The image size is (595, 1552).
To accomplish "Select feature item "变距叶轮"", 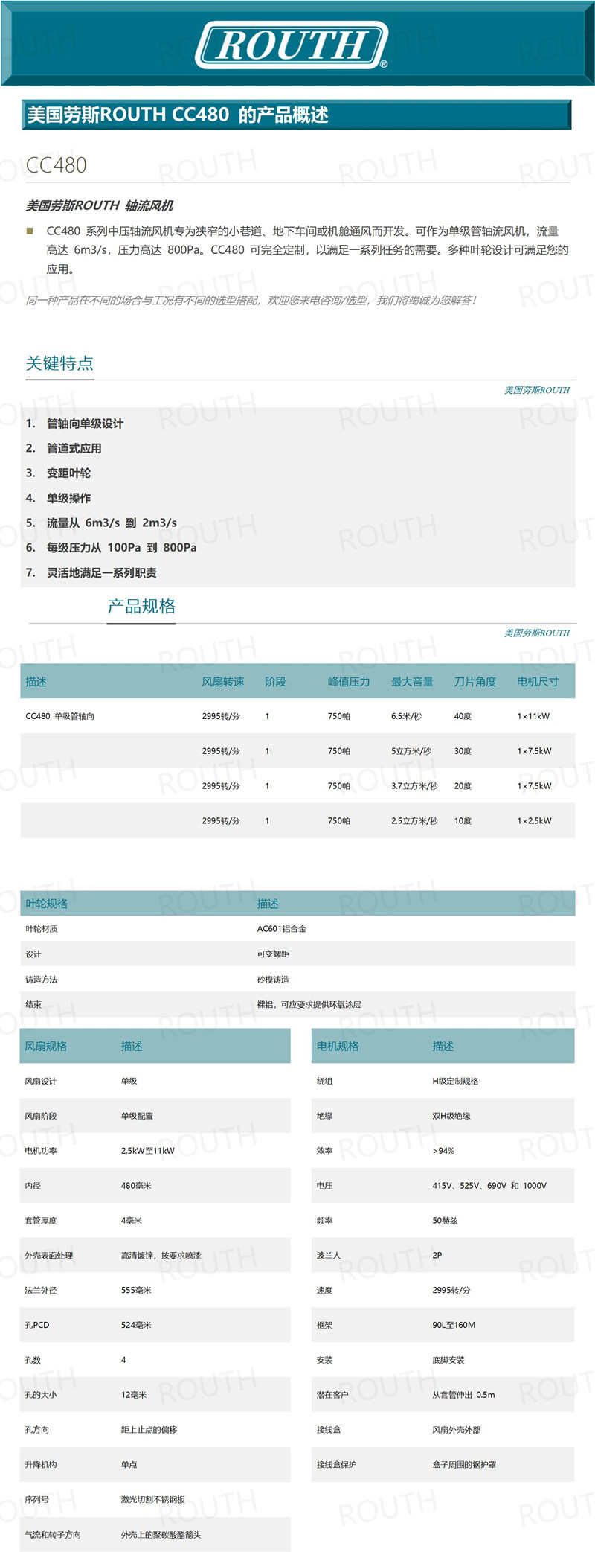I will pyautogui.click(x=68, y=473).
